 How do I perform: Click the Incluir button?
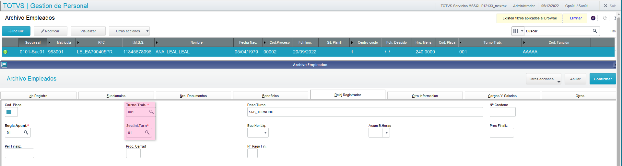(x=16, y=31)
